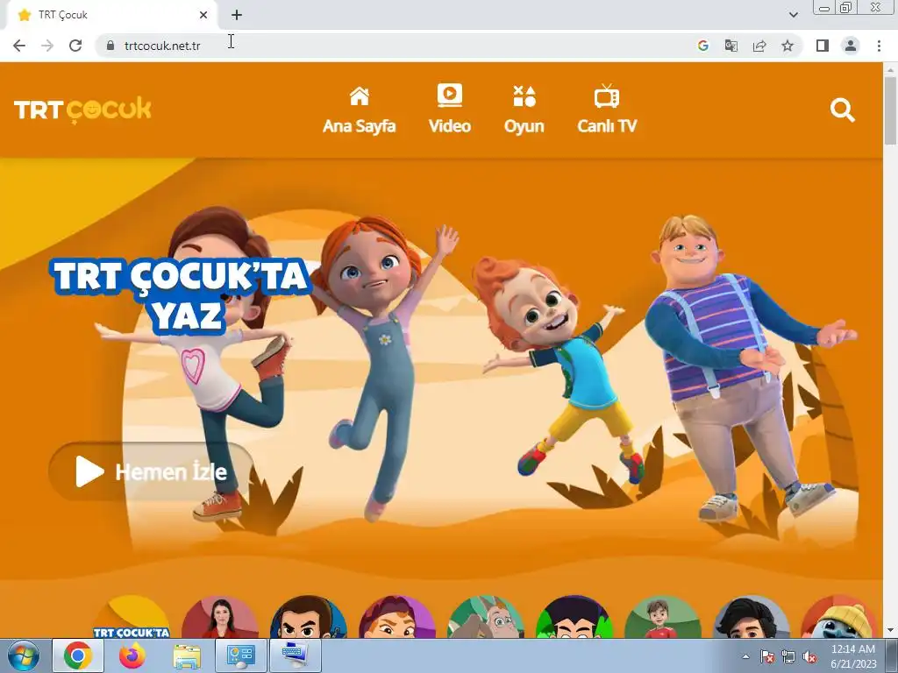Open the network tray icon
898x673 pixels.
click(x=788, y=656)
